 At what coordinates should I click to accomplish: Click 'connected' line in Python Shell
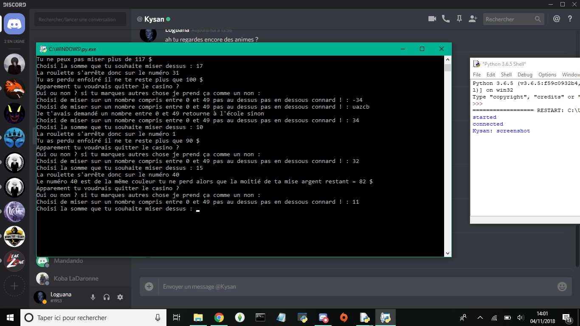point(487,124)
